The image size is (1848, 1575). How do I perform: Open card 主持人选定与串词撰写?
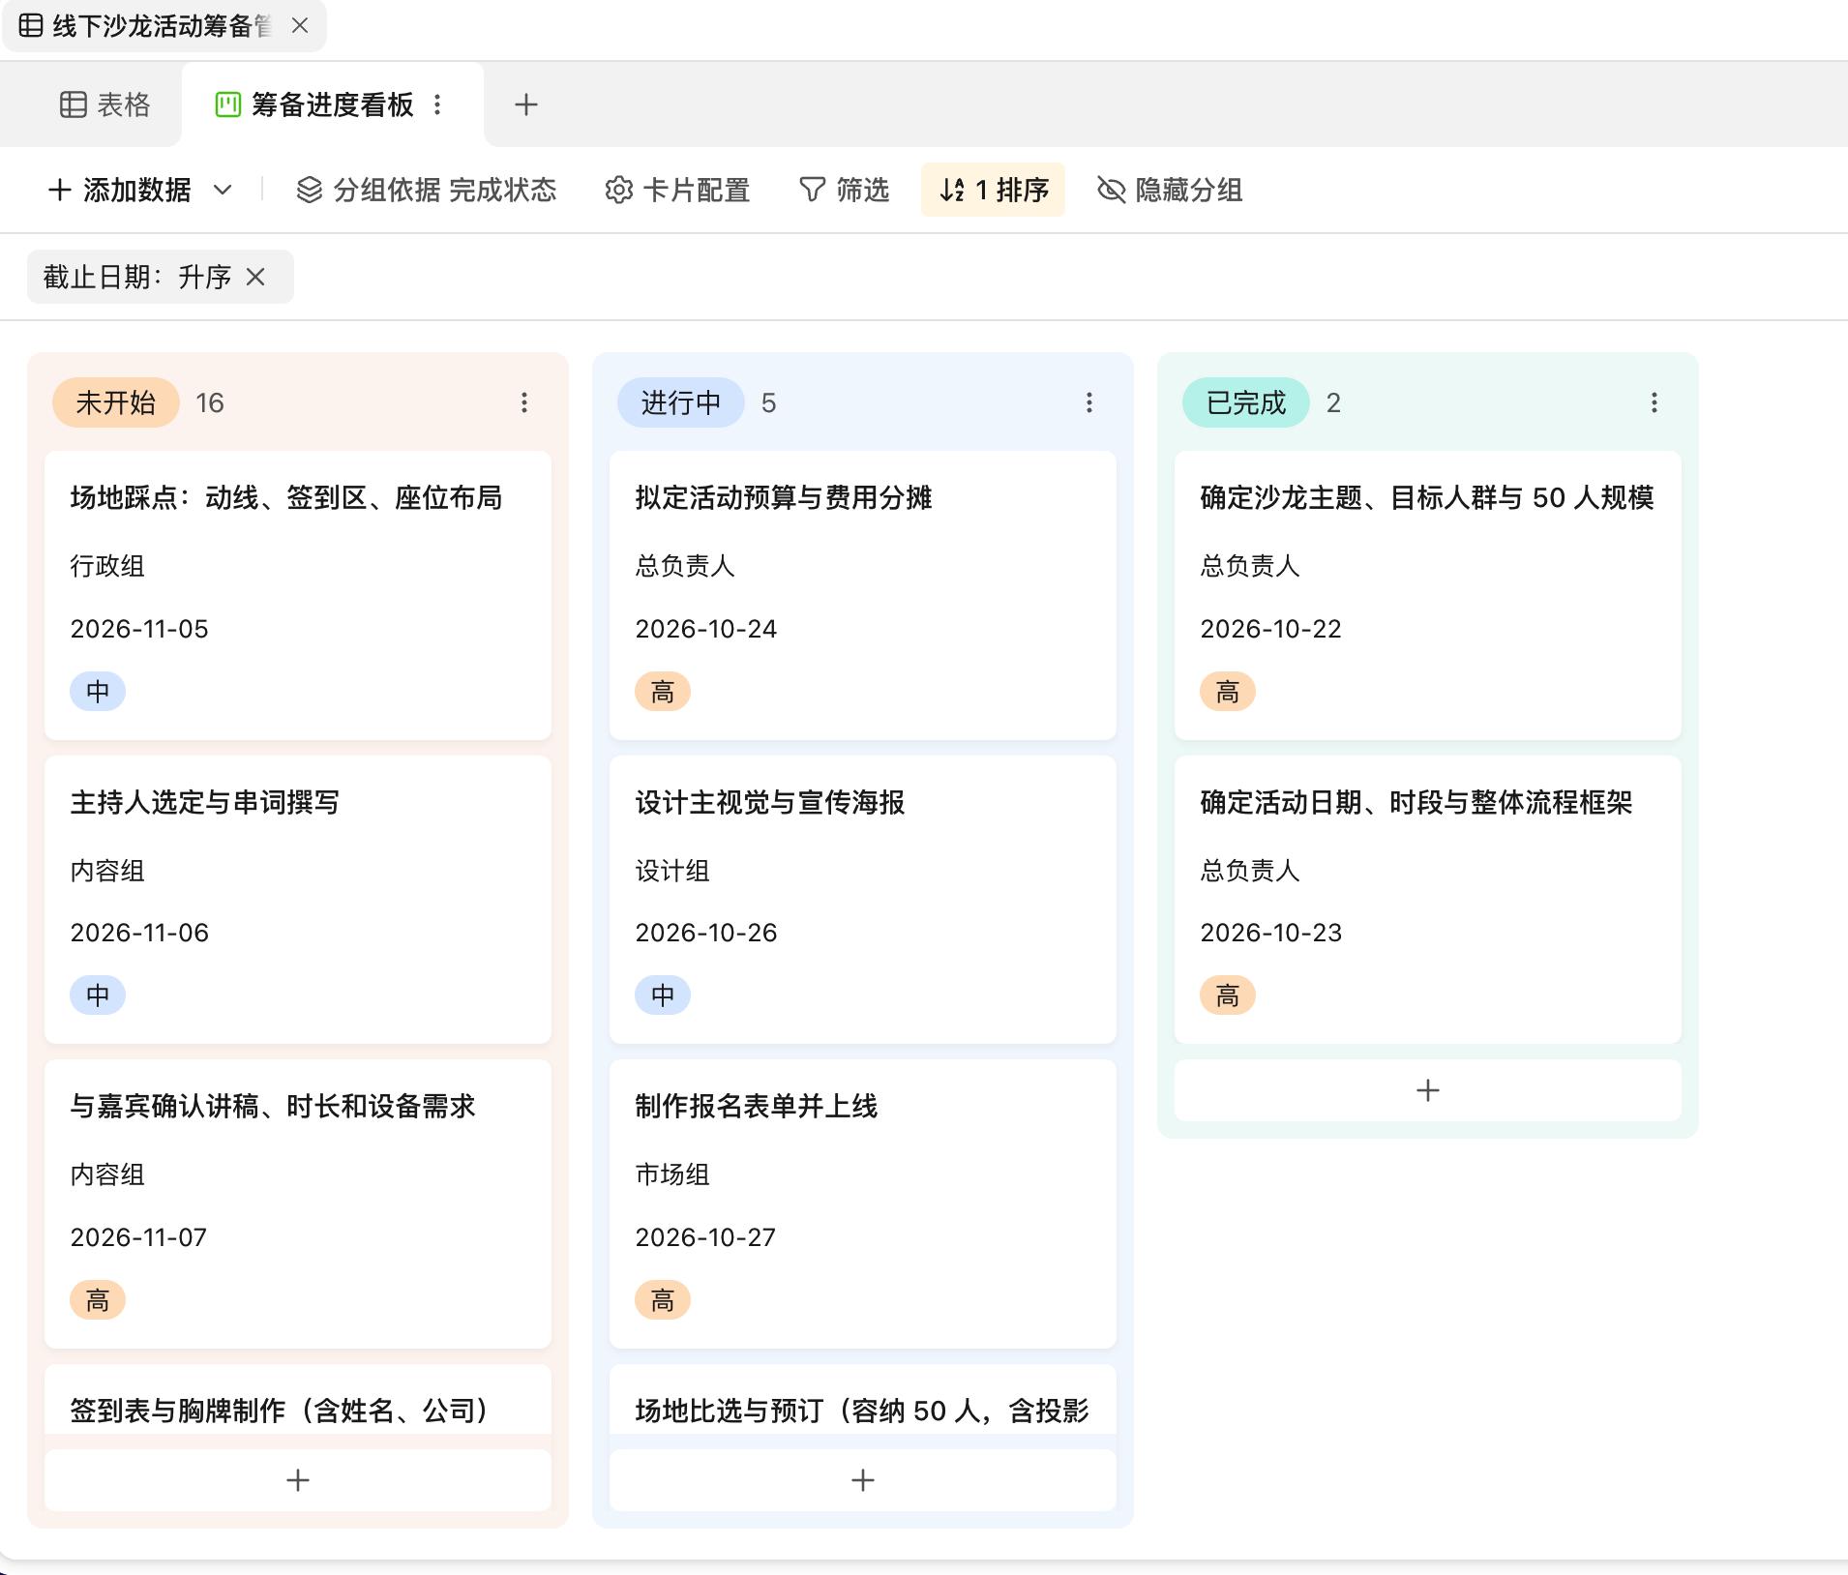coord(298,900)
